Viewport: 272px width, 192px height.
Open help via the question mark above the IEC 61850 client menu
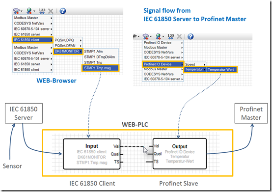point(63,11)
